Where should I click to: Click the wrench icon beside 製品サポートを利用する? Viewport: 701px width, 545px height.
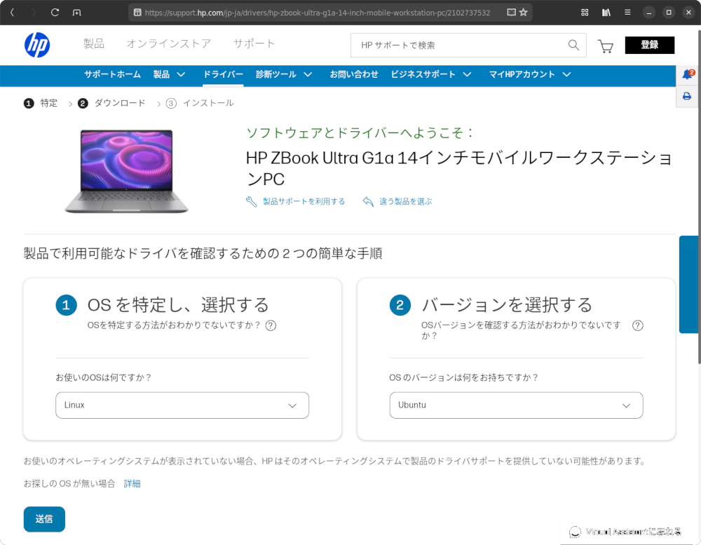[x=252, y=201]
